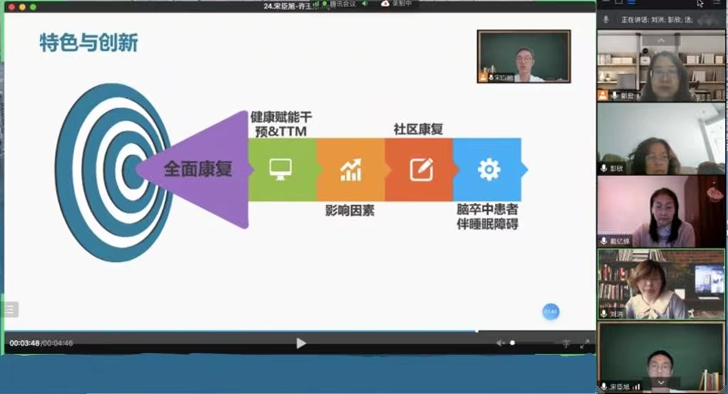Click the play button in video controls

point(301,344)
